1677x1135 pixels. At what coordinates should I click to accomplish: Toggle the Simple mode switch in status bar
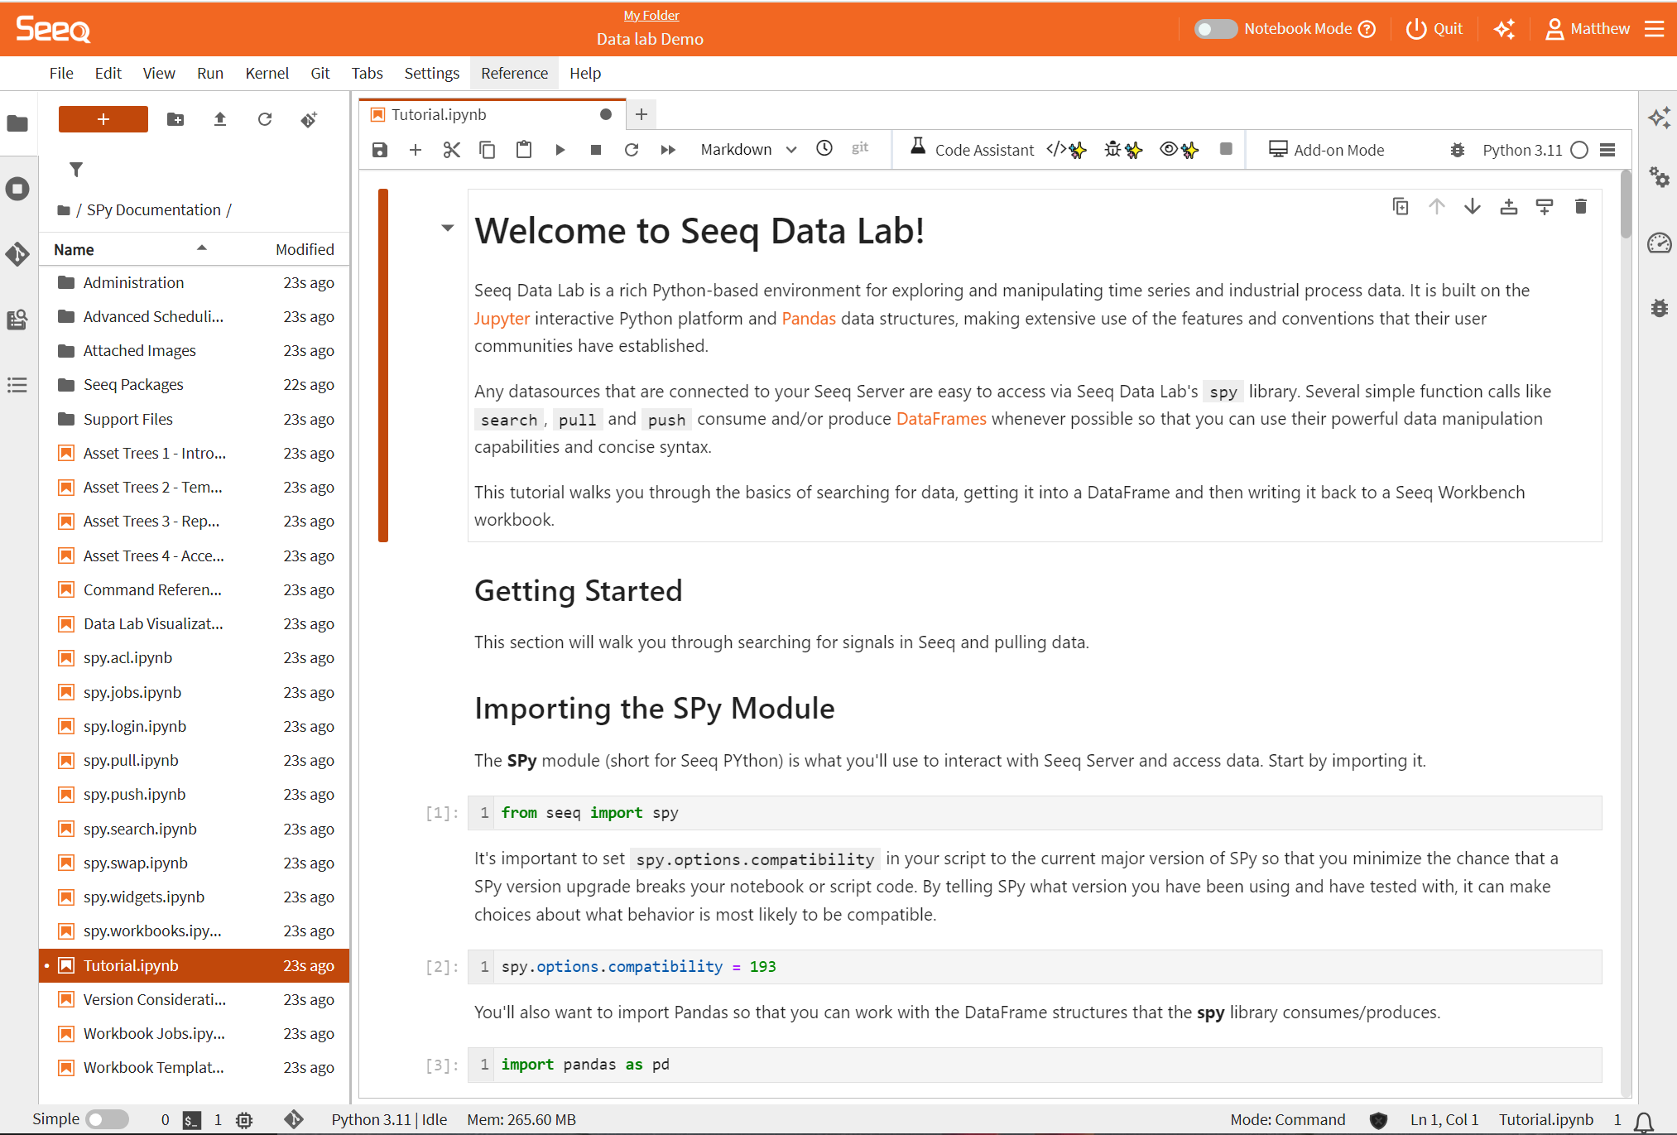[108, 1118]
